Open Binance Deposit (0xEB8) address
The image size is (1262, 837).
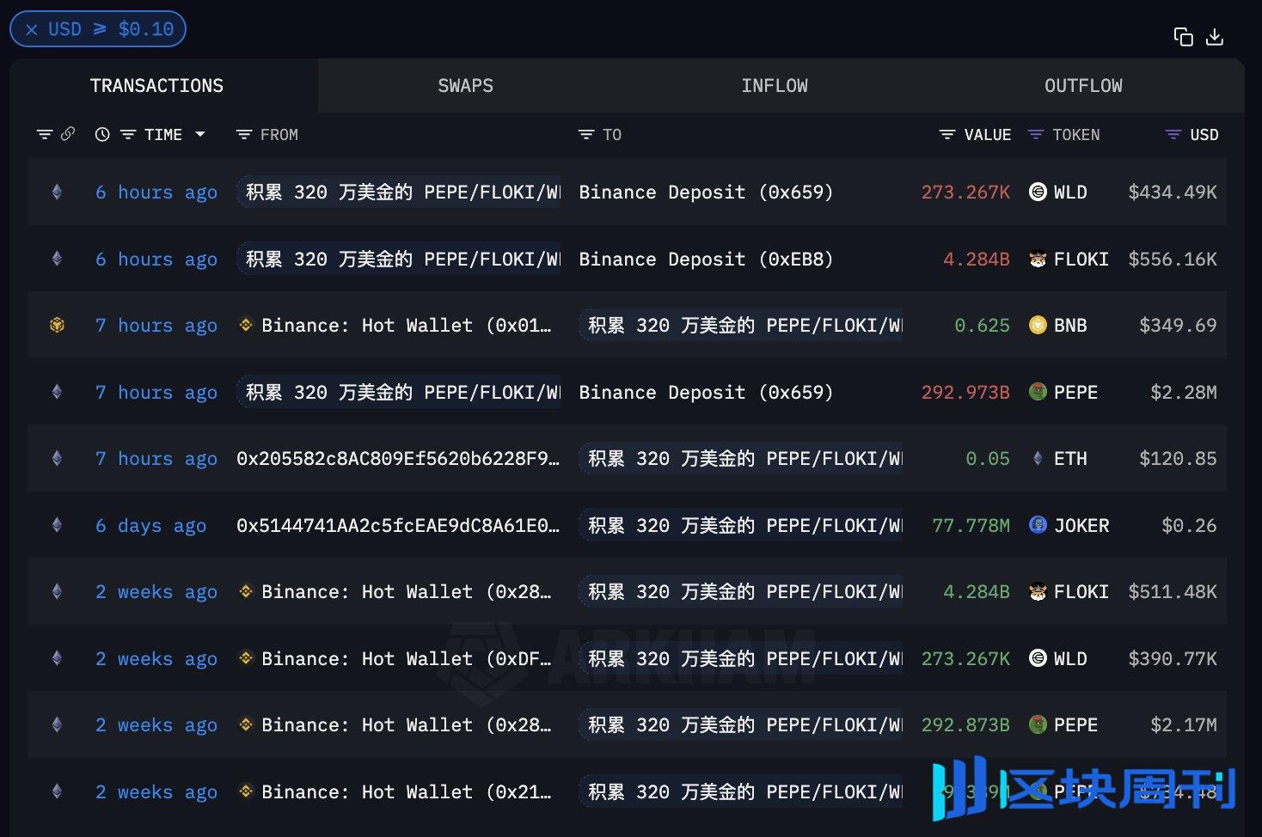[706, 260]
